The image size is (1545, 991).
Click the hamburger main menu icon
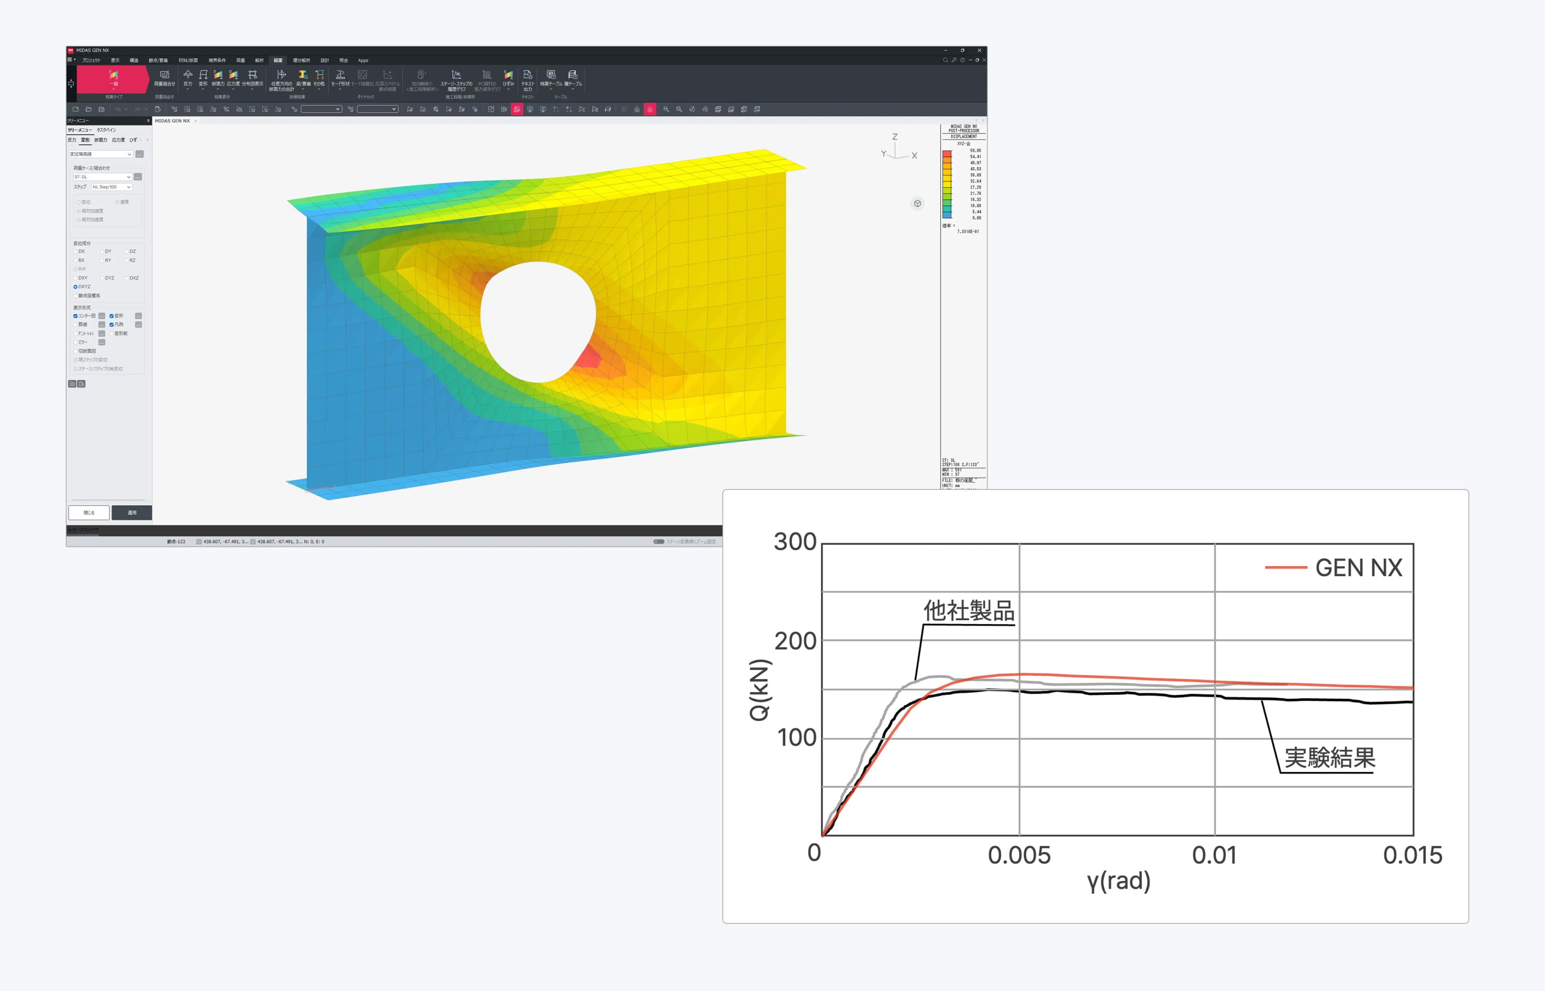70,60
